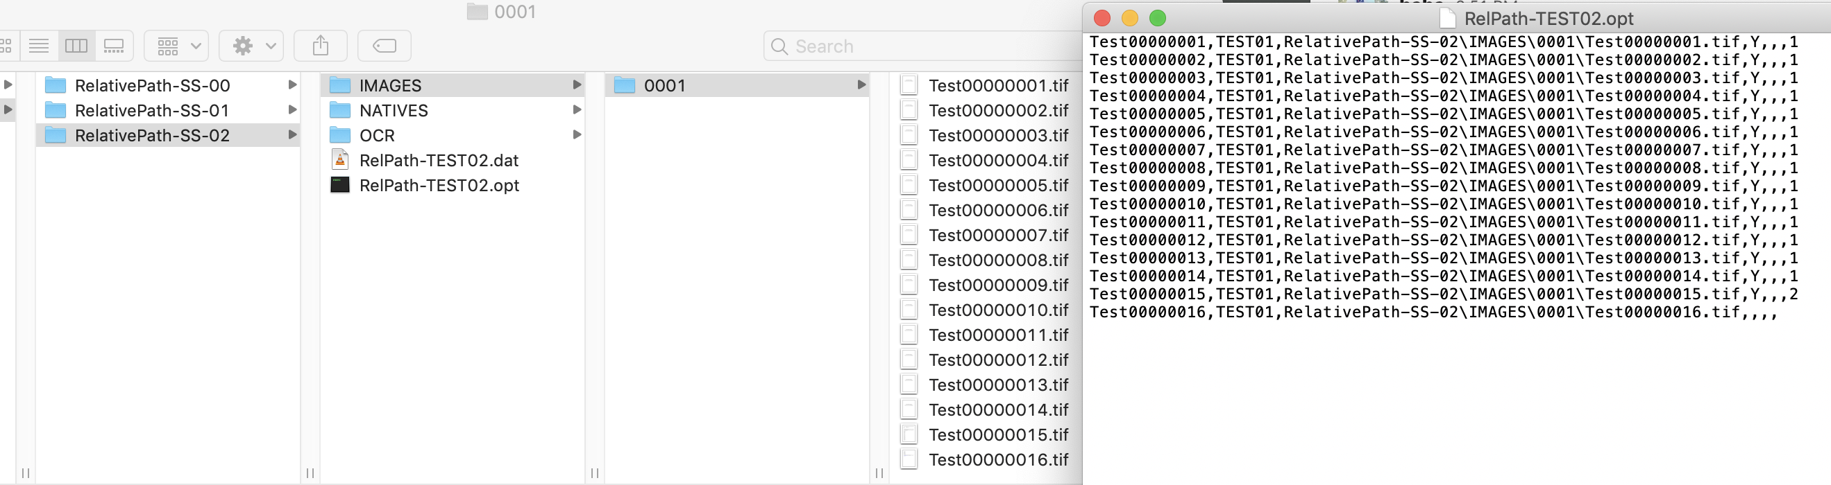Click the 0001 folder title in Finder
Image resolution: width=1831 pixels, height=485 pixels.
(501, 11)
